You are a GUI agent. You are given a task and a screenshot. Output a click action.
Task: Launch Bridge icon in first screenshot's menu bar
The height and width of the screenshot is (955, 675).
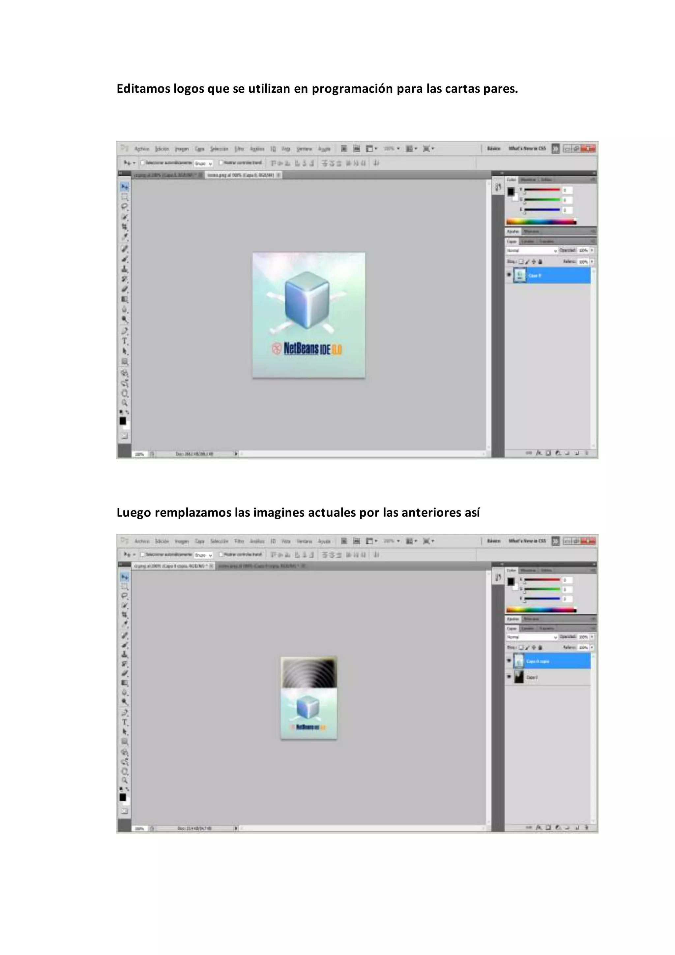coord(344,148)
